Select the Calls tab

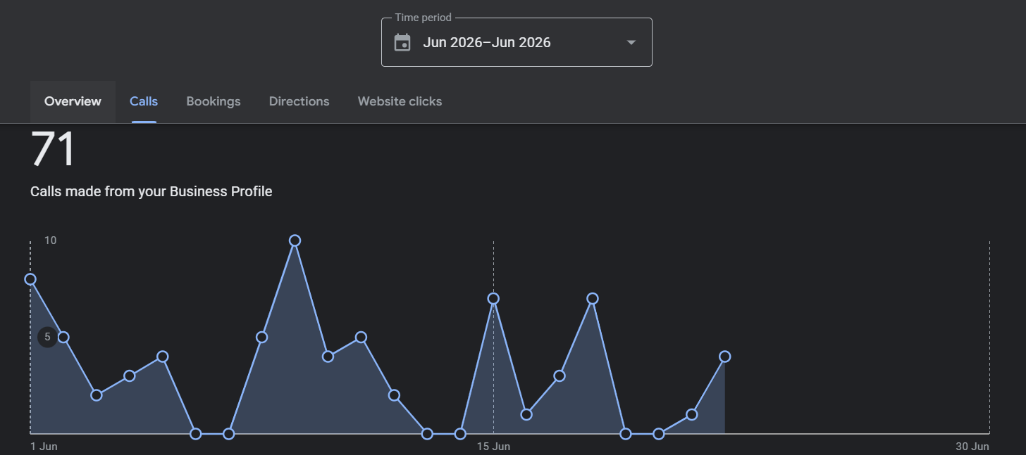tap(144, 101)
